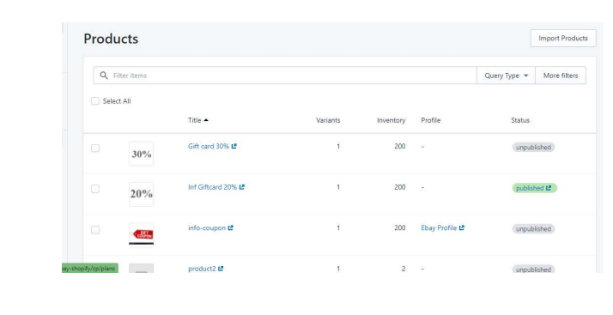Sort by Title using the arrow icon
This screenshot has width=613, height=315.
(x=206, y=120)
